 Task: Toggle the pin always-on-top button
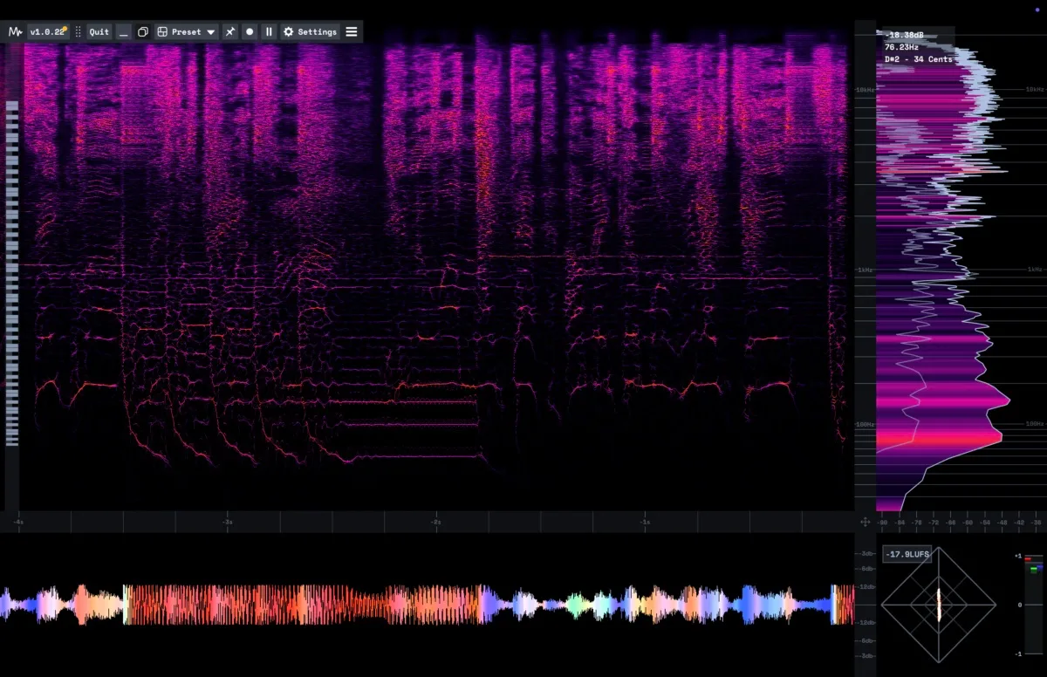230,31
